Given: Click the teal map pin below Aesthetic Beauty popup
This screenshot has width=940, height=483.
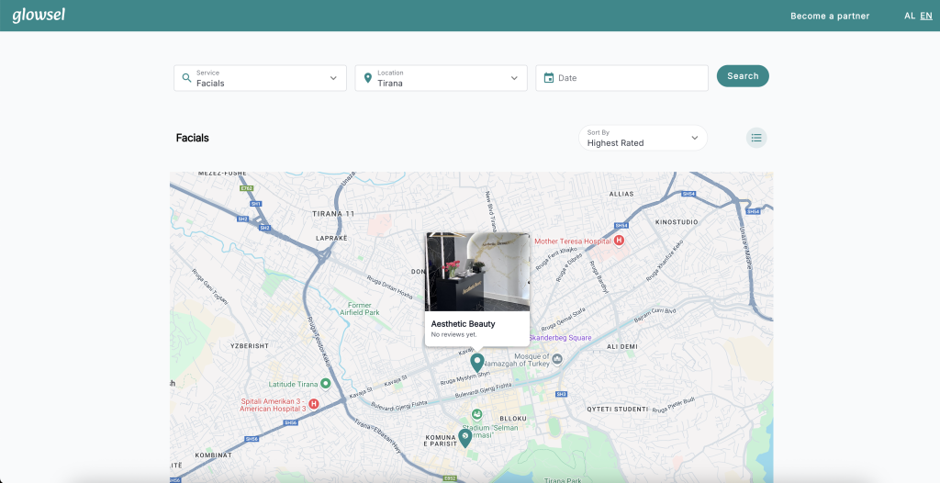Looking at the screenshot, I should tap(477, 363).
